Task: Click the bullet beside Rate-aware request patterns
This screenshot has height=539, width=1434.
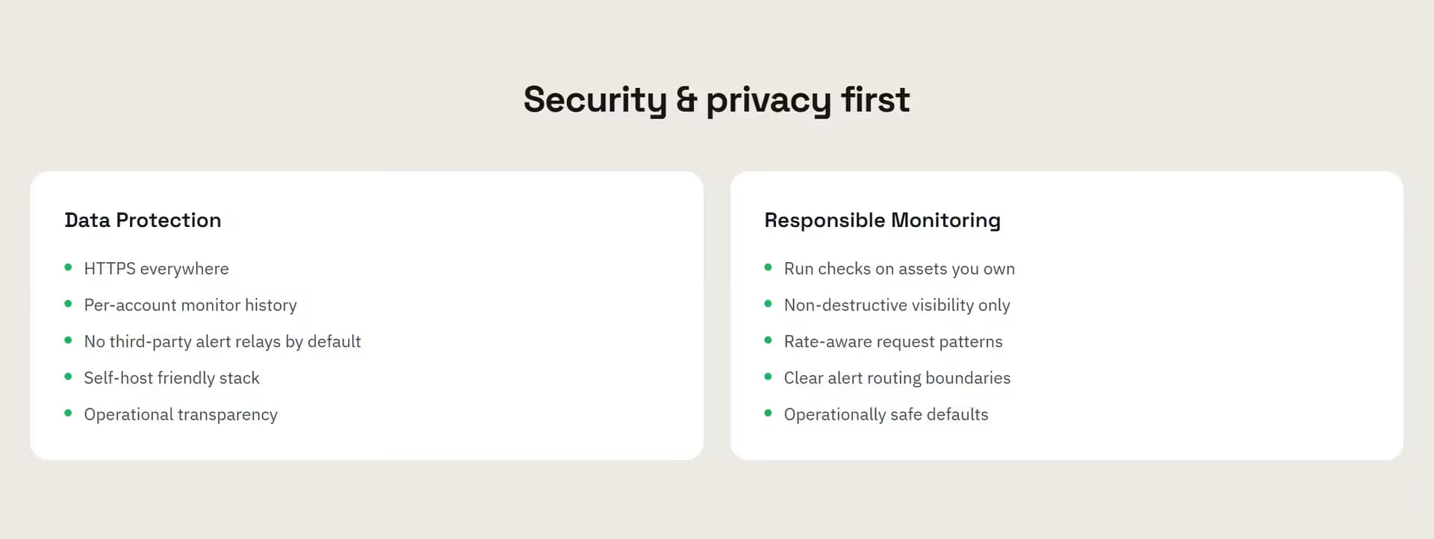Action: pos(768,340)
